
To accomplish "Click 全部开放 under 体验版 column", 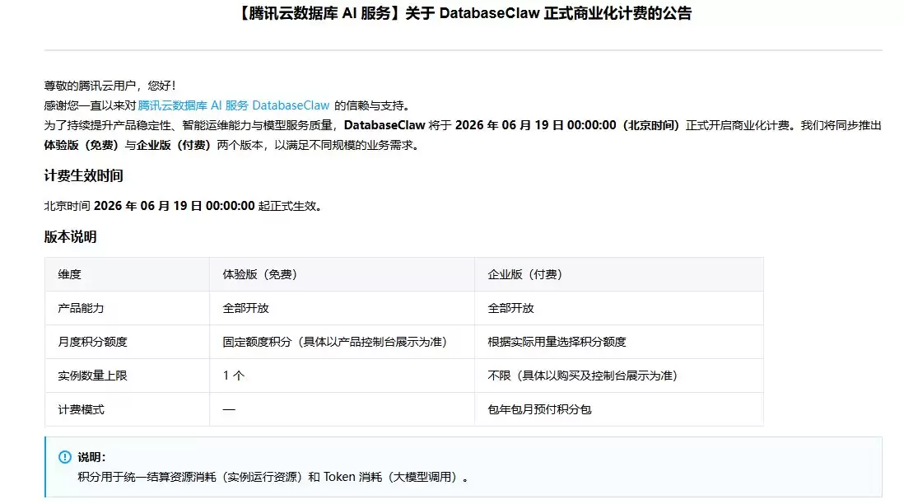I will coord(245,309).
